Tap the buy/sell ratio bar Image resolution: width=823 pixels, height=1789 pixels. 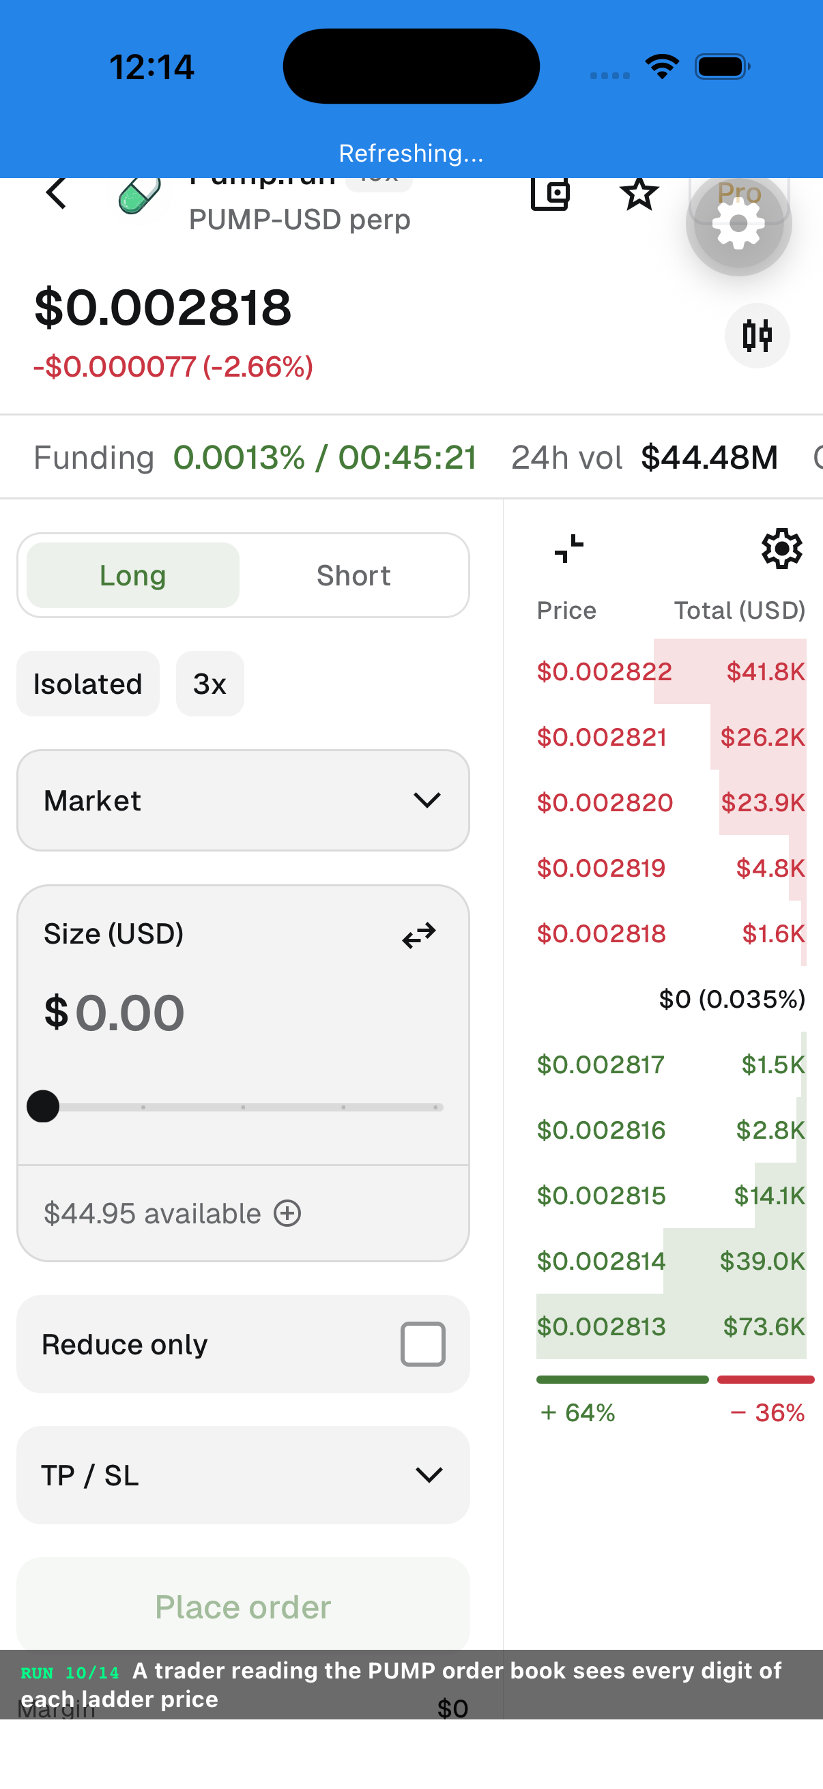click(x=674, y=1379)
